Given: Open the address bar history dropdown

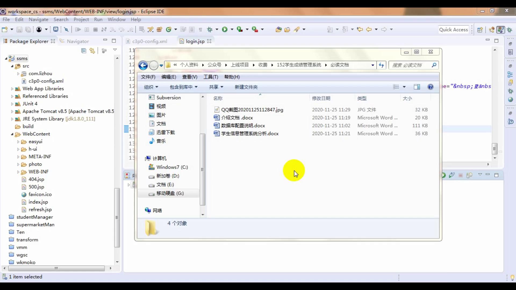Looking at the screenshot, I should [x=372, y=65].
